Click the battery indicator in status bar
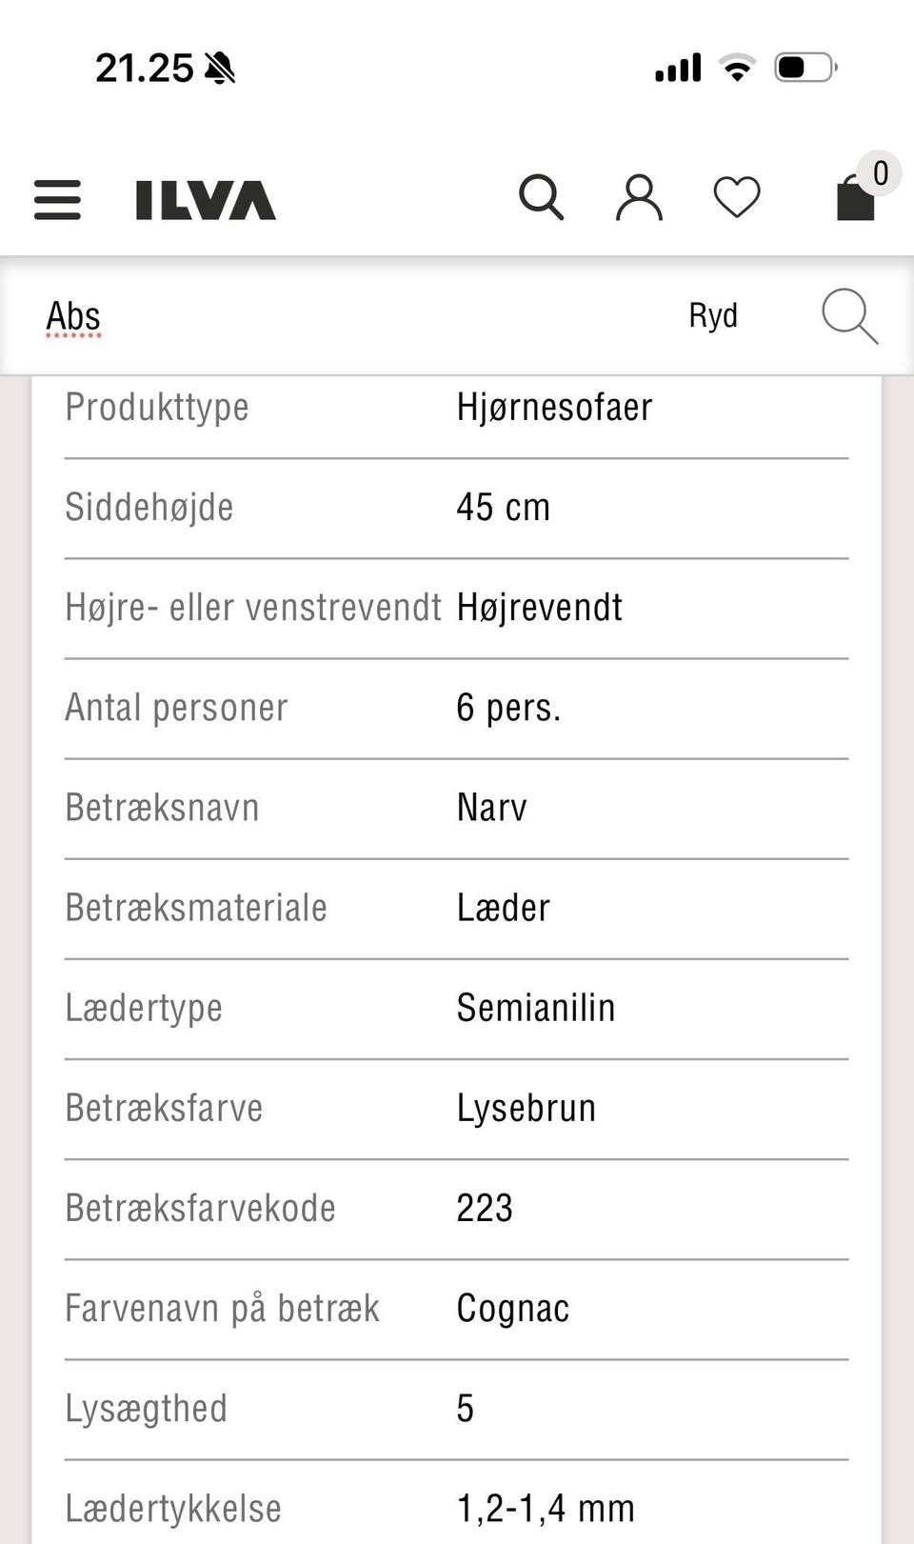The image size is (914, 1544). (x=805, y=66)
